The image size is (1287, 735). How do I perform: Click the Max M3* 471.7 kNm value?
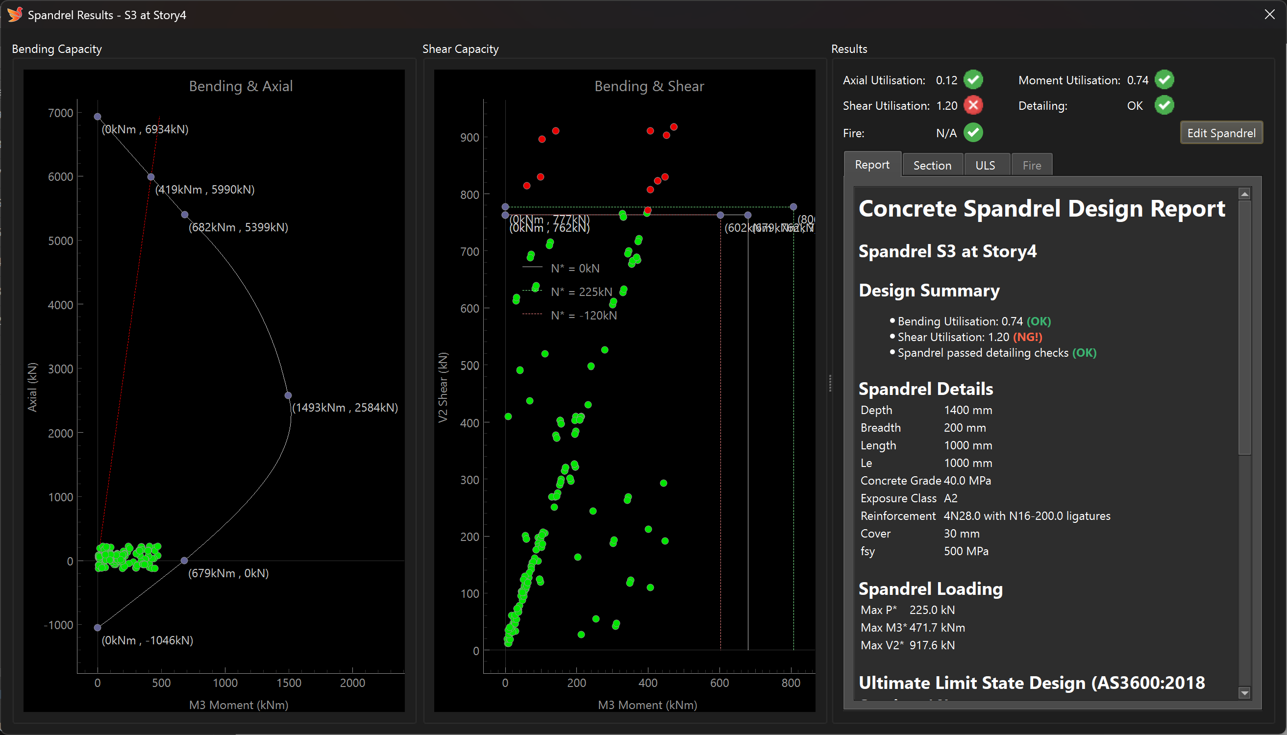click(937, 628)
